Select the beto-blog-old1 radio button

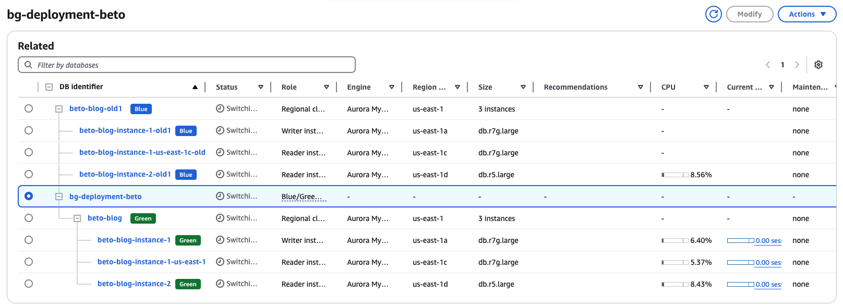point(29,108)
